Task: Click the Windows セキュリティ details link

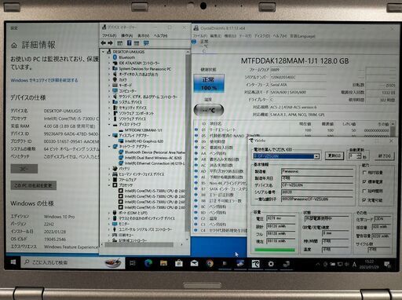Action: pos(44,80)
